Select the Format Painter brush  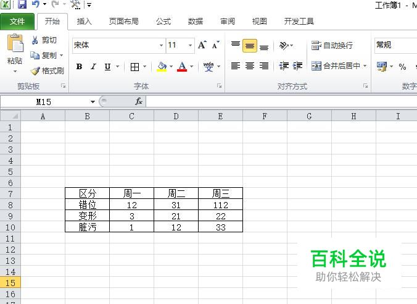coord(35,71)
